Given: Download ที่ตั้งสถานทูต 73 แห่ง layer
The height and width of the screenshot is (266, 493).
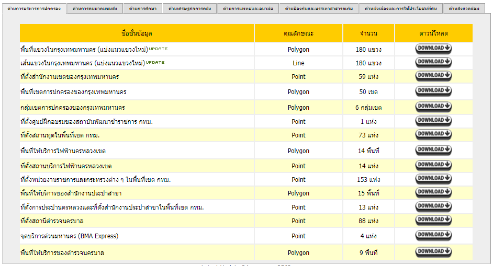Looking at the screenshot, I should click(433, 134).
